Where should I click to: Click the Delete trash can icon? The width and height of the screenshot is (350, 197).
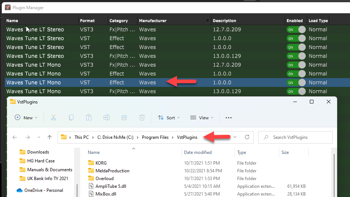coord(142,117)
